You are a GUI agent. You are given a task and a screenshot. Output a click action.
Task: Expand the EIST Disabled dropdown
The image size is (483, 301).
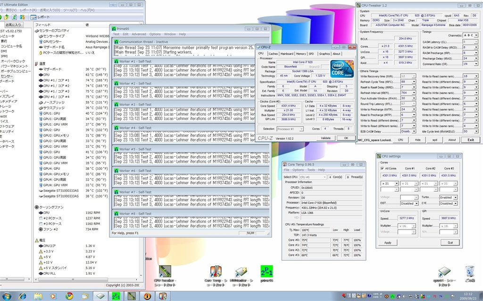pyautogui.click(x=409, y=204)
